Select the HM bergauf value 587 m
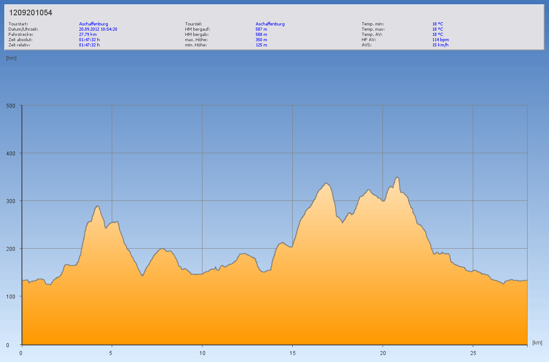Viewport: 549px width, 362px height. pyautogui.click(x=261, y=29)
